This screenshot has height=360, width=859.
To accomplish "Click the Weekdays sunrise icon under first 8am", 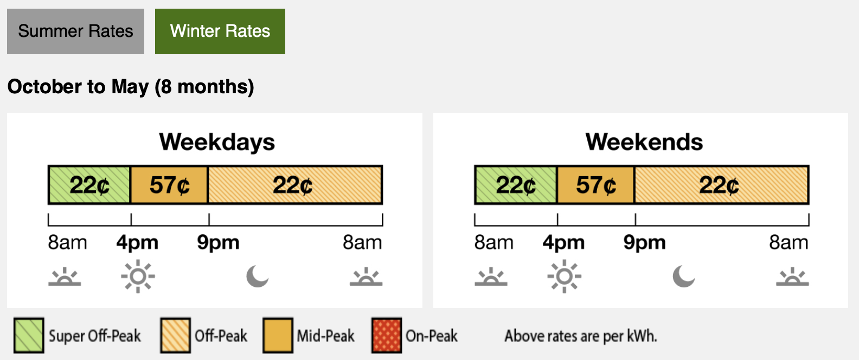I will 65,277.
